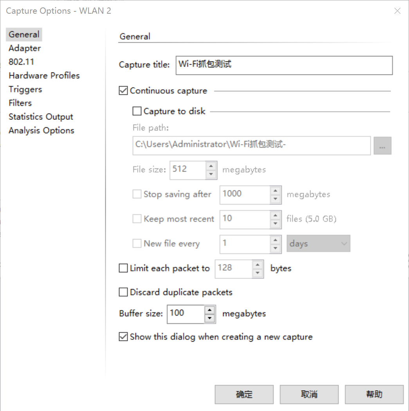Cancel with the 取消 button

point(309,394)
